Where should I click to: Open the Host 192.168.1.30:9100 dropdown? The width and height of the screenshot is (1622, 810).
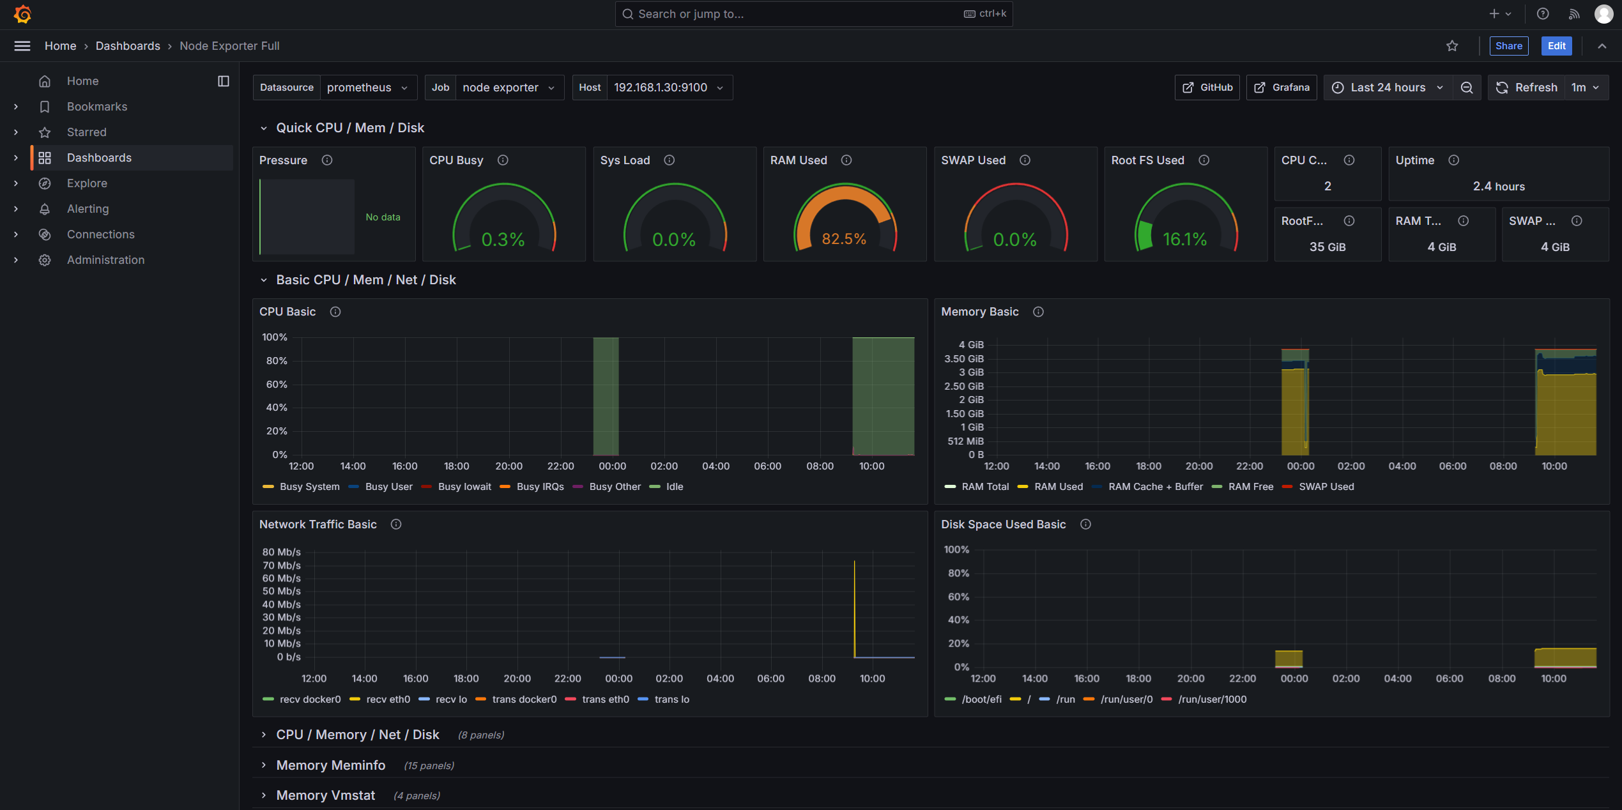click(x=669, y=88)
